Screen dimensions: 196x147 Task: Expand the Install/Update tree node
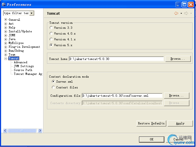pos(6,32)
